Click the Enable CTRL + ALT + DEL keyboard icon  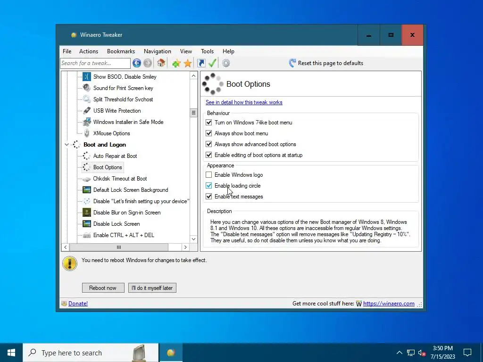point(87,236)
